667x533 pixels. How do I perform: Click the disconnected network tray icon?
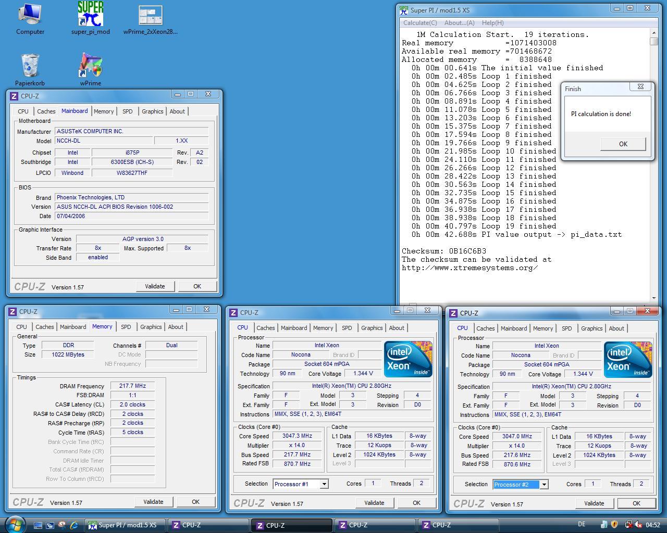[x=628, y=525]
